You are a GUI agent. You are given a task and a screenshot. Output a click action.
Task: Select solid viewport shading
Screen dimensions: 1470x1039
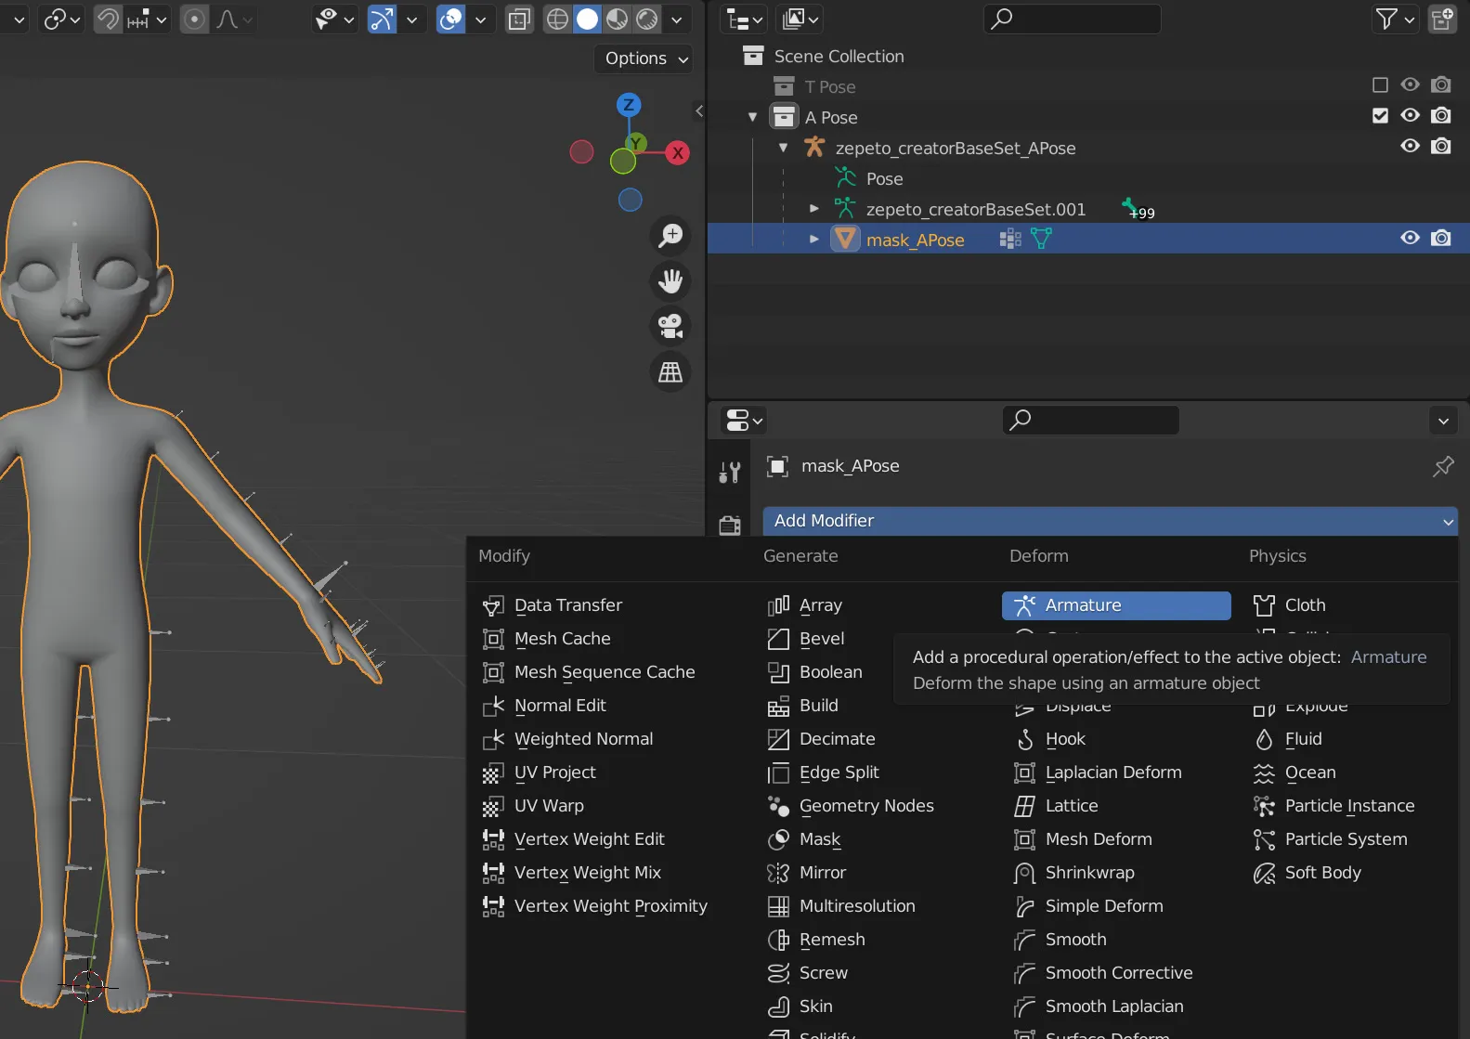pyautogui.click(x=587, y=19)
